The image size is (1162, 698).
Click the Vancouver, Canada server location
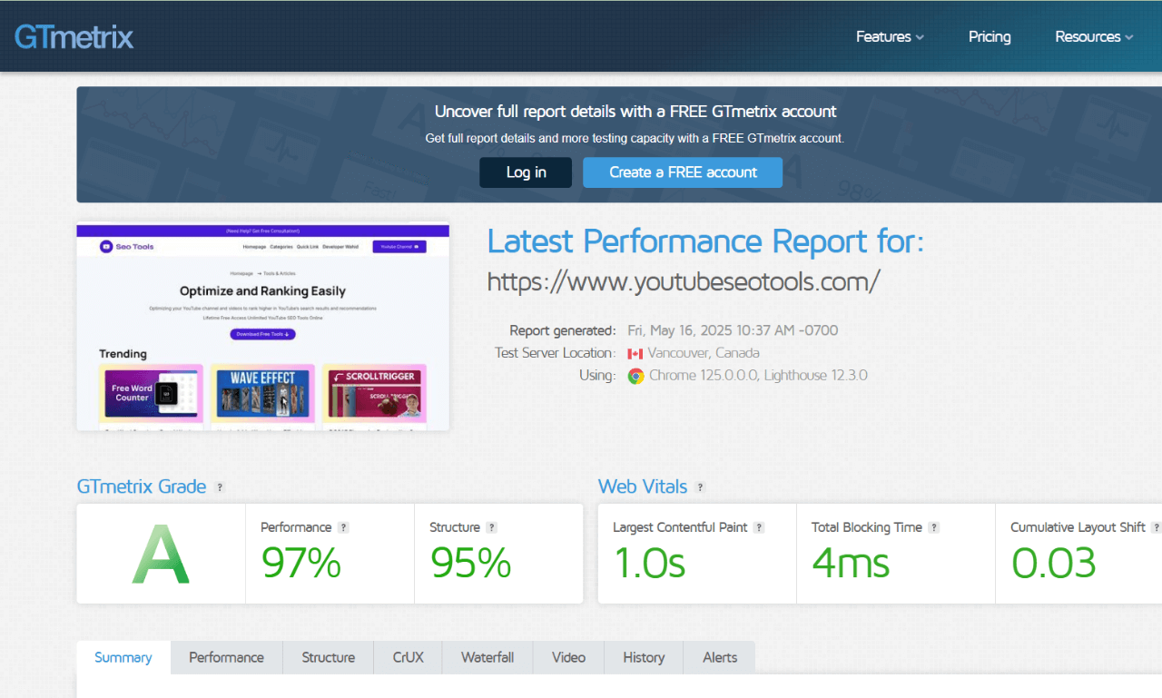tap(704, 353)
